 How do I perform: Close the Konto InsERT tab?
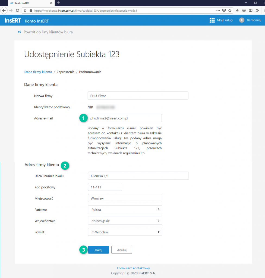tap(51, 3)
